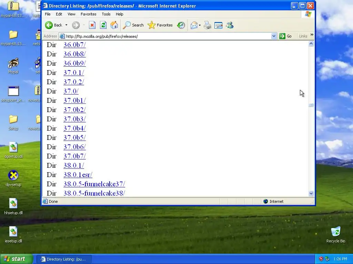Click the network connection tray icon
Viewport: 353px width, 264px height.
327,259
